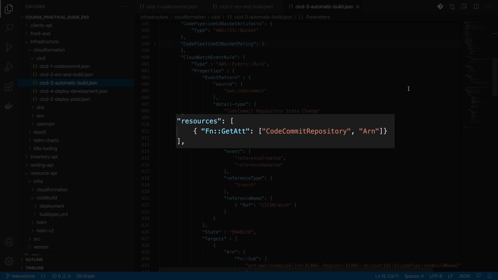Click the split editor right icon
Screen dimensions: 498x280
[476, 7]
